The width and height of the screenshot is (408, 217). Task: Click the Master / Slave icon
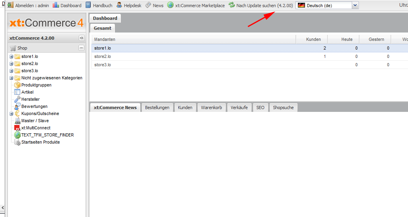pos(17,121)
